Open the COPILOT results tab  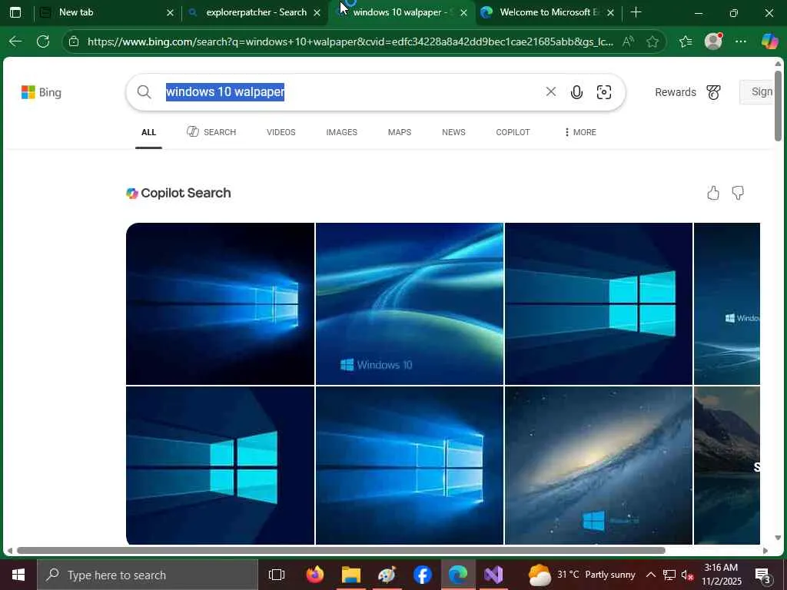513,132
